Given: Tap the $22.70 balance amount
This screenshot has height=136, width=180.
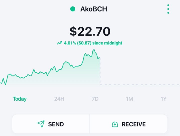Looking at the screenshot, I should point(90,31).
